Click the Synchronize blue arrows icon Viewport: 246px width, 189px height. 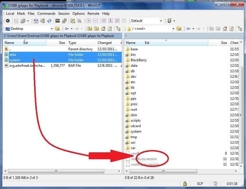[x=49, y=21]
